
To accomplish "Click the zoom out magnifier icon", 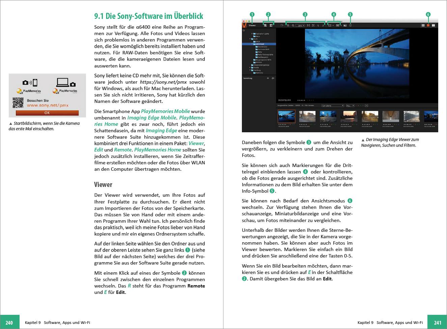I will pos(293,25).
